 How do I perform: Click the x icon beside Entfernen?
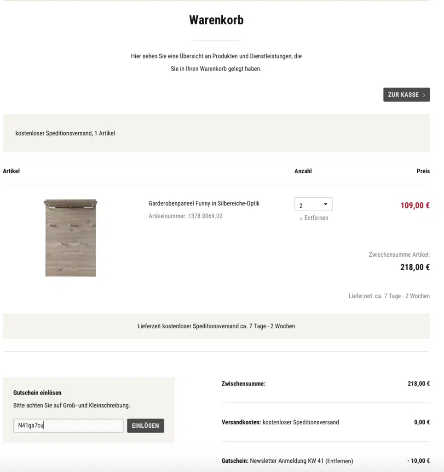tap(301, 218)
